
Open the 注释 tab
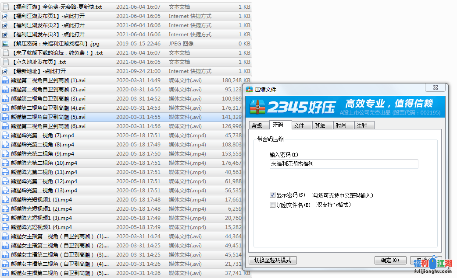(x=362, y=125)
